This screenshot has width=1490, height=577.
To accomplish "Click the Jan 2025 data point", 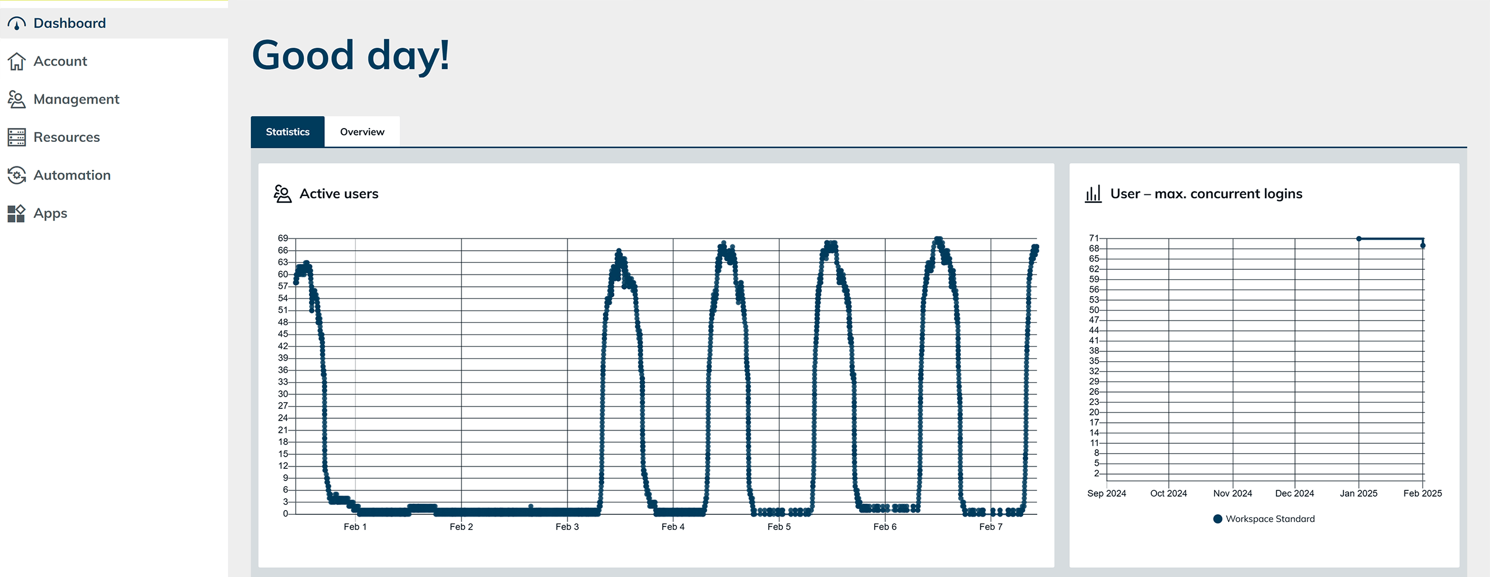I will (1359, 238).
